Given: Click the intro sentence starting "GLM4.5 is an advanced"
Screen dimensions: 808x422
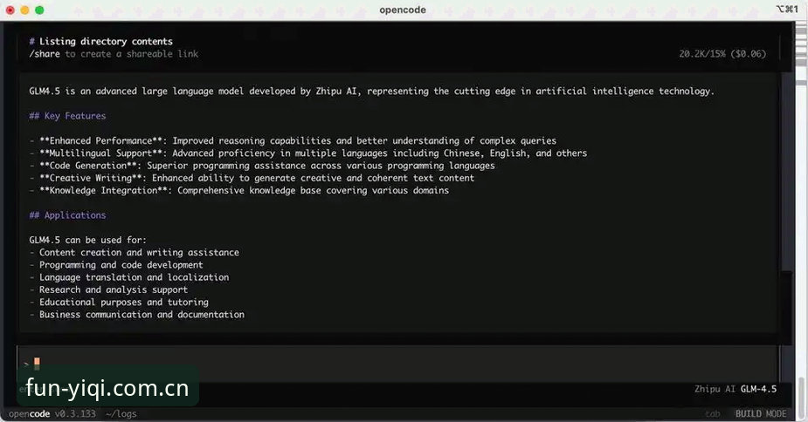Looking at the screenshot, I should click(371, 91).
